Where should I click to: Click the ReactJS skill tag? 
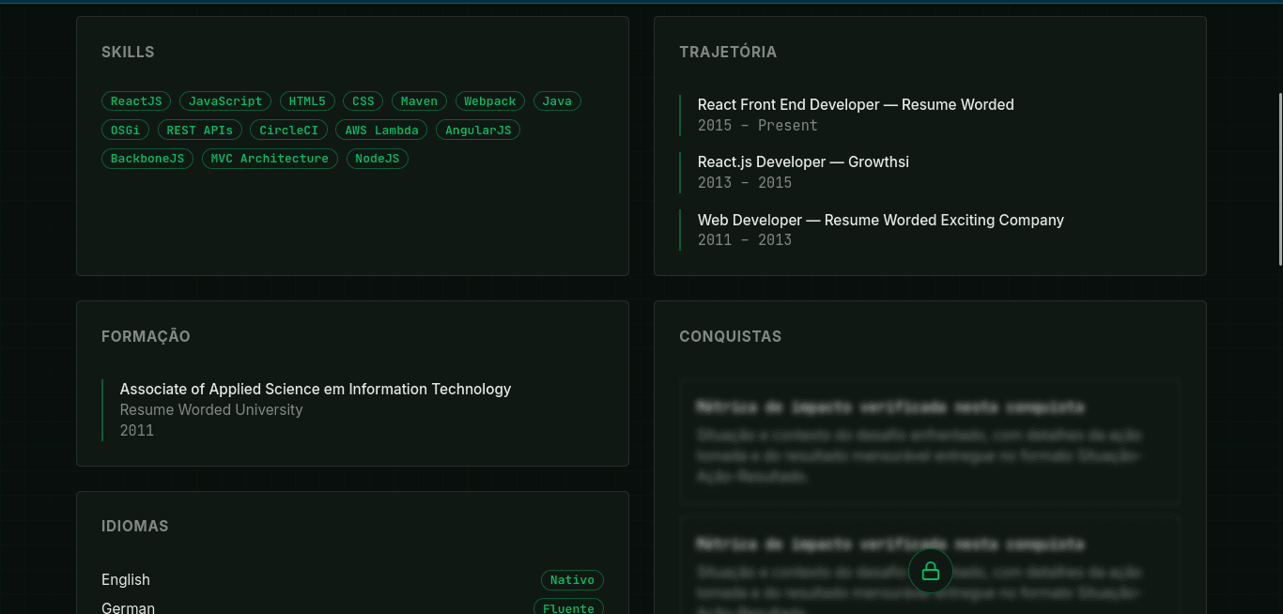[x=136, y=101]
